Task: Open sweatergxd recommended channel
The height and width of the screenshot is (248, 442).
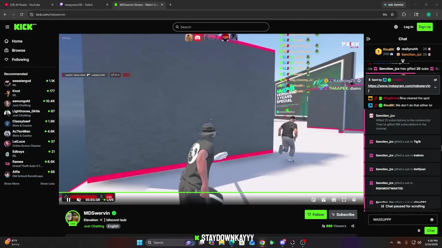Action: 29,83
